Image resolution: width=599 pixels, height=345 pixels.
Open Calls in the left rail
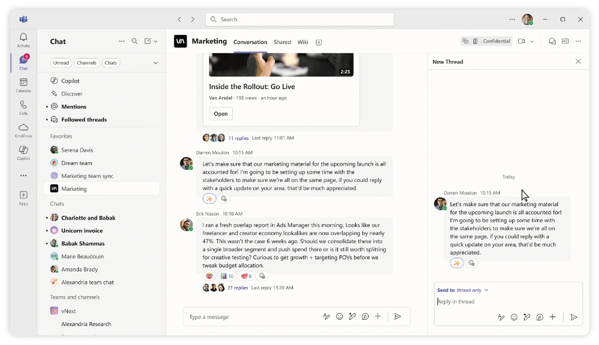[24, 107]
